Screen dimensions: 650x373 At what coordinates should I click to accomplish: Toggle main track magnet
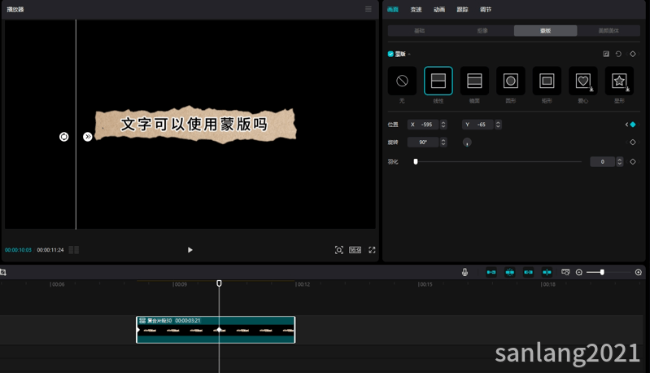pyautogui.click(x=491, y=272)
